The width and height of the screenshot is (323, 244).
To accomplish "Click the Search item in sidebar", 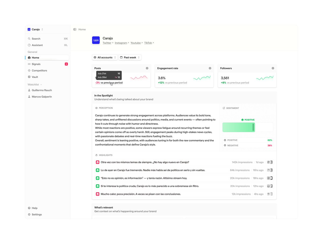I will click(x=48, y=39).
